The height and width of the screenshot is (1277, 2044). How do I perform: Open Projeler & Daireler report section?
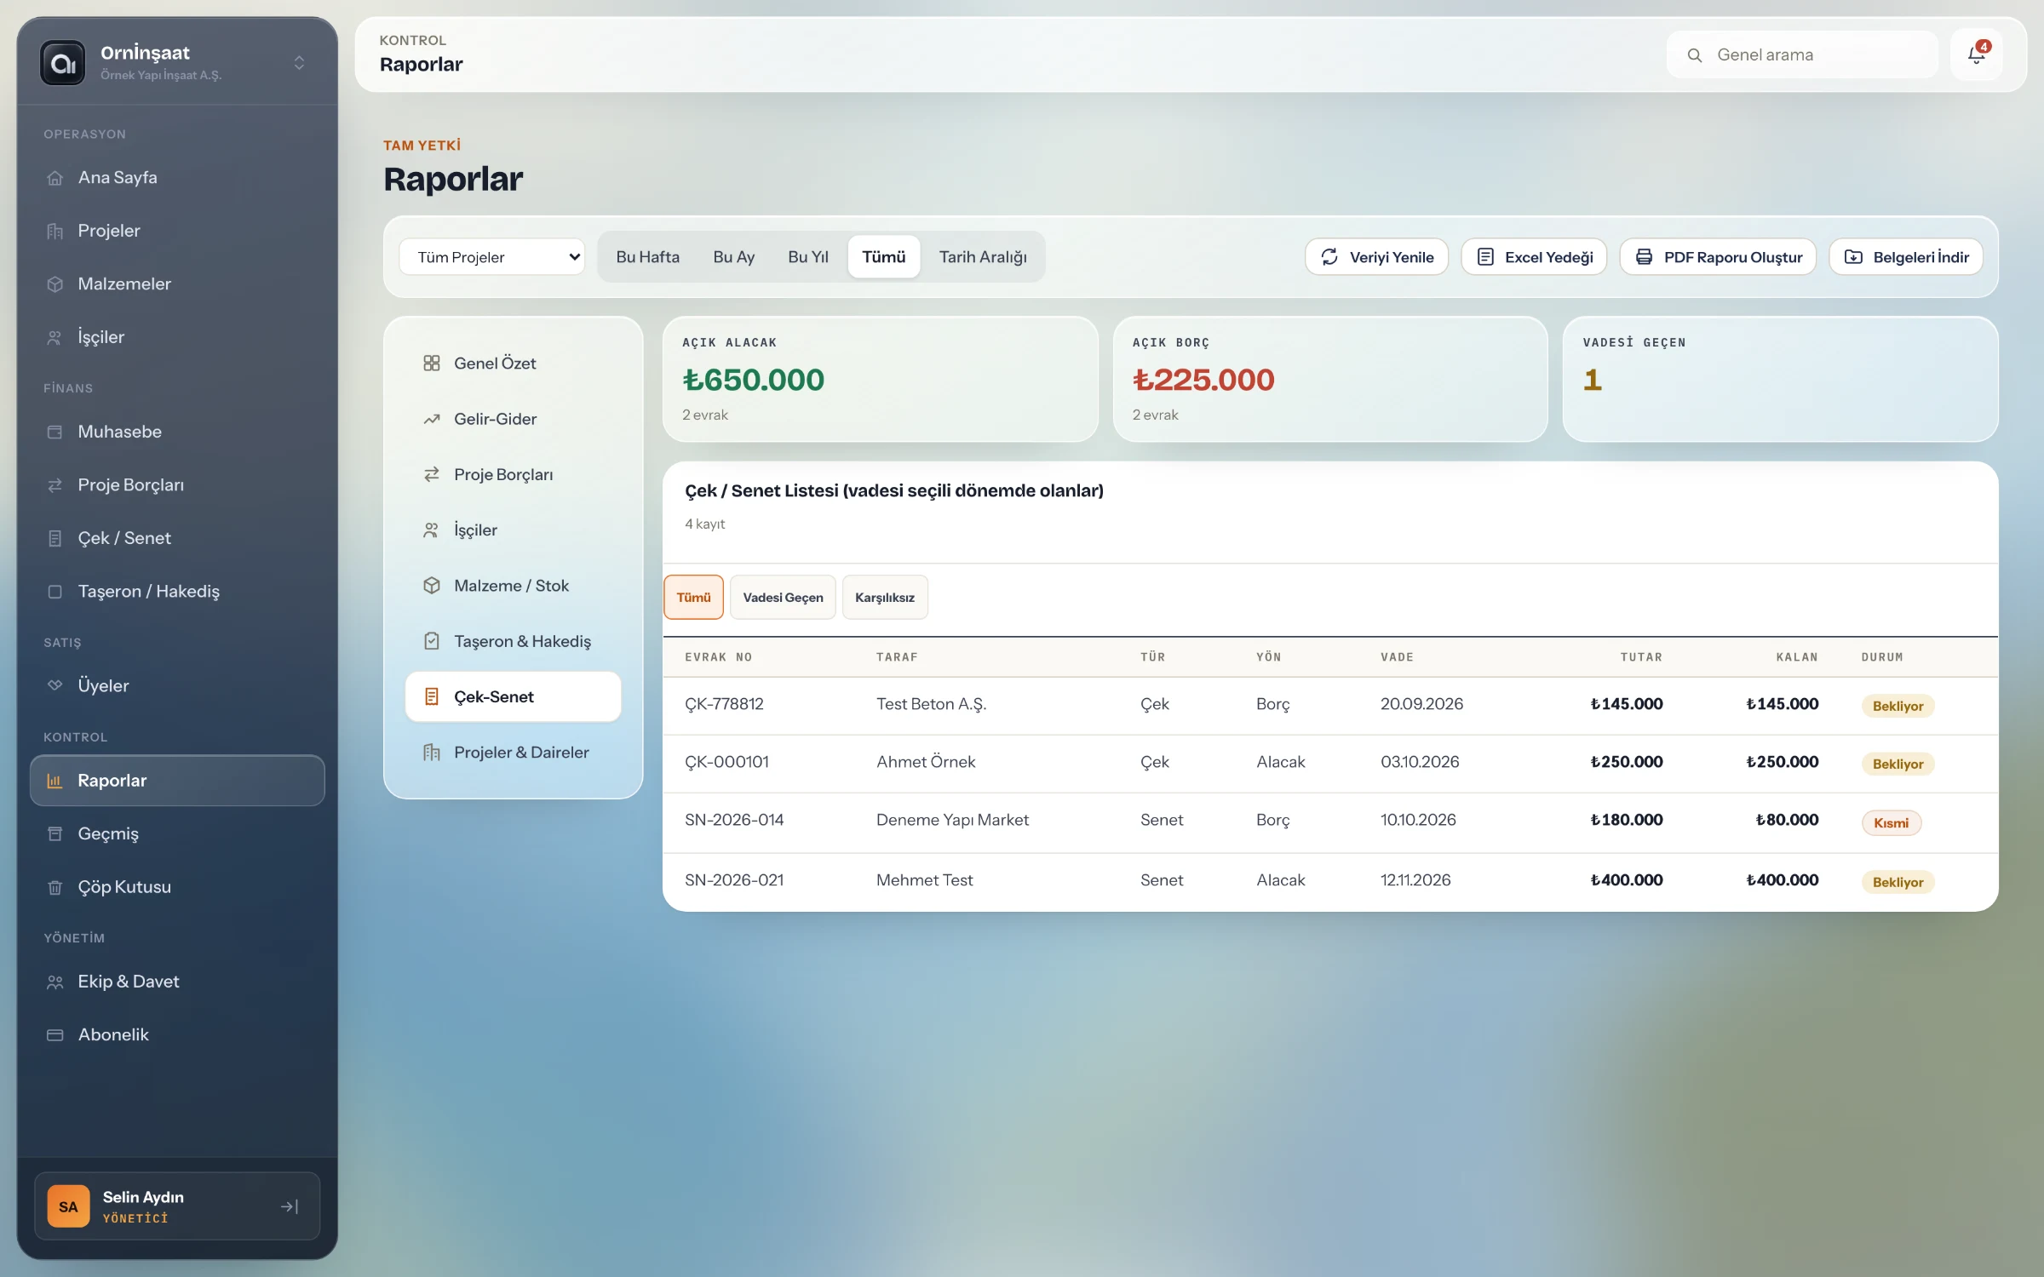point(514,753)
